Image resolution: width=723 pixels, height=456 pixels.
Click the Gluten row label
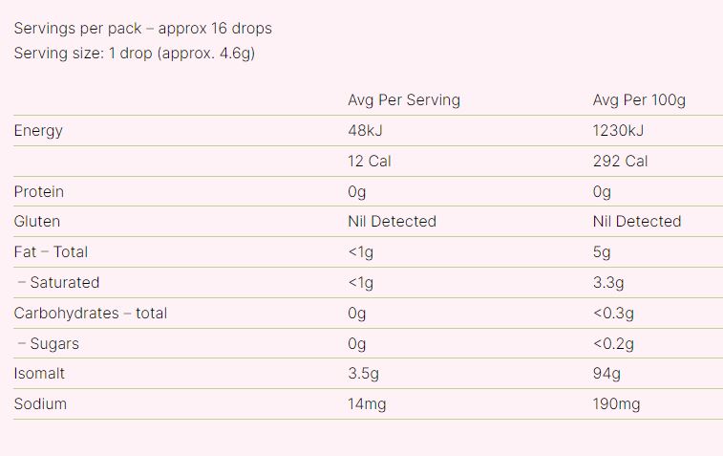tap(37, 222)
